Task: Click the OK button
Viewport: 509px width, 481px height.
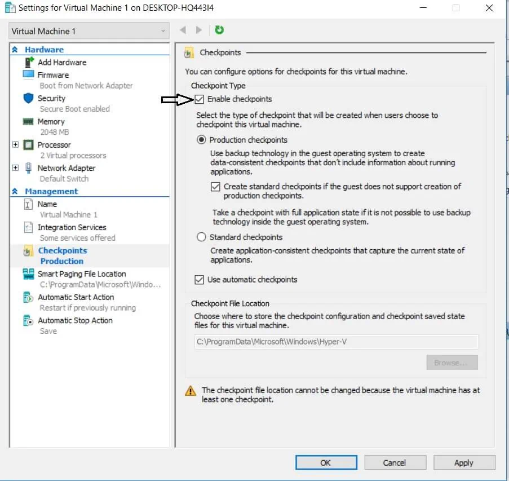Action: point(325,462)
